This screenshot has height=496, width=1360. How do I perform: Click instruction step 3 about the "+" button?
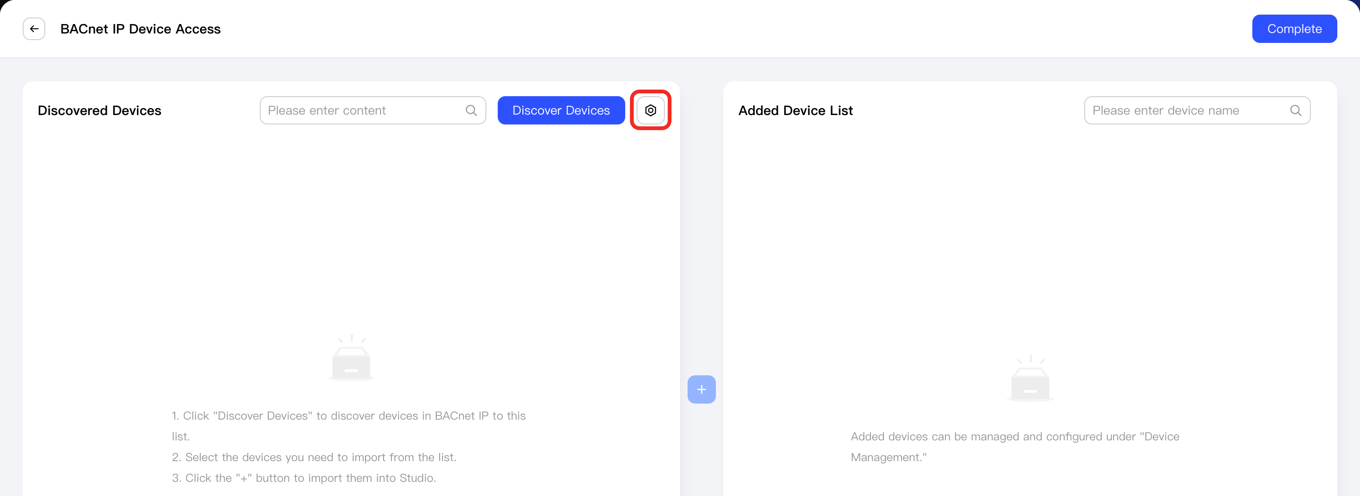tap(304, 478)
